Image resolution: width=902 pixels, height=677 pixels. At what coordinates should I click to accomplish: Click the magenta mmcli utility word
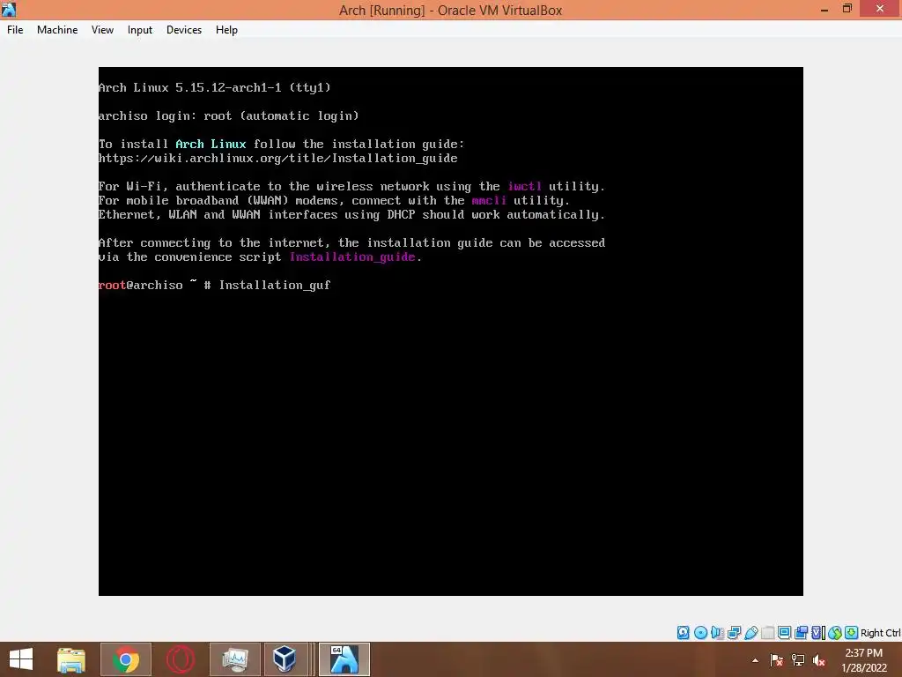coord(489,200)
